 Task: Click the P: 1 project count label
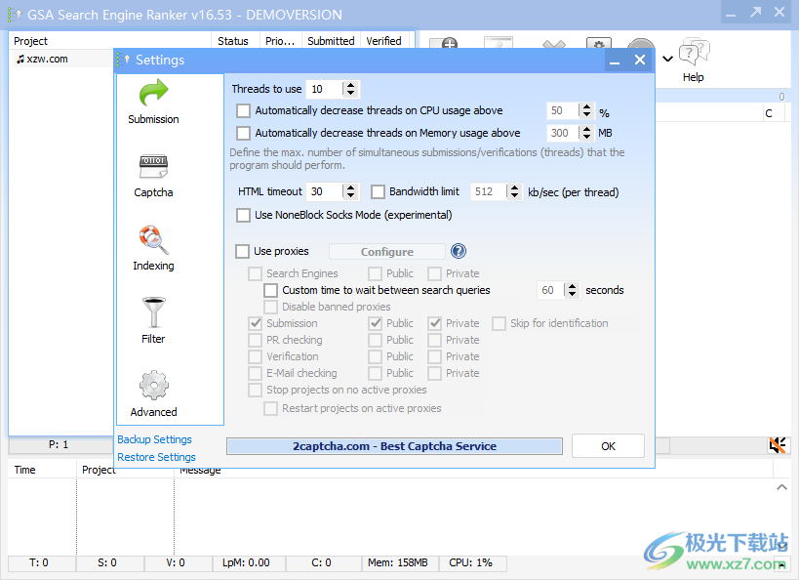[59, 445]
